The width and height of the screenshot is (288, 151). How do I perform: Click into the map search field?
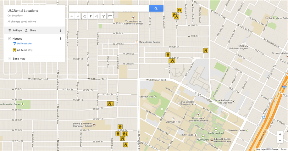(109, 8)
